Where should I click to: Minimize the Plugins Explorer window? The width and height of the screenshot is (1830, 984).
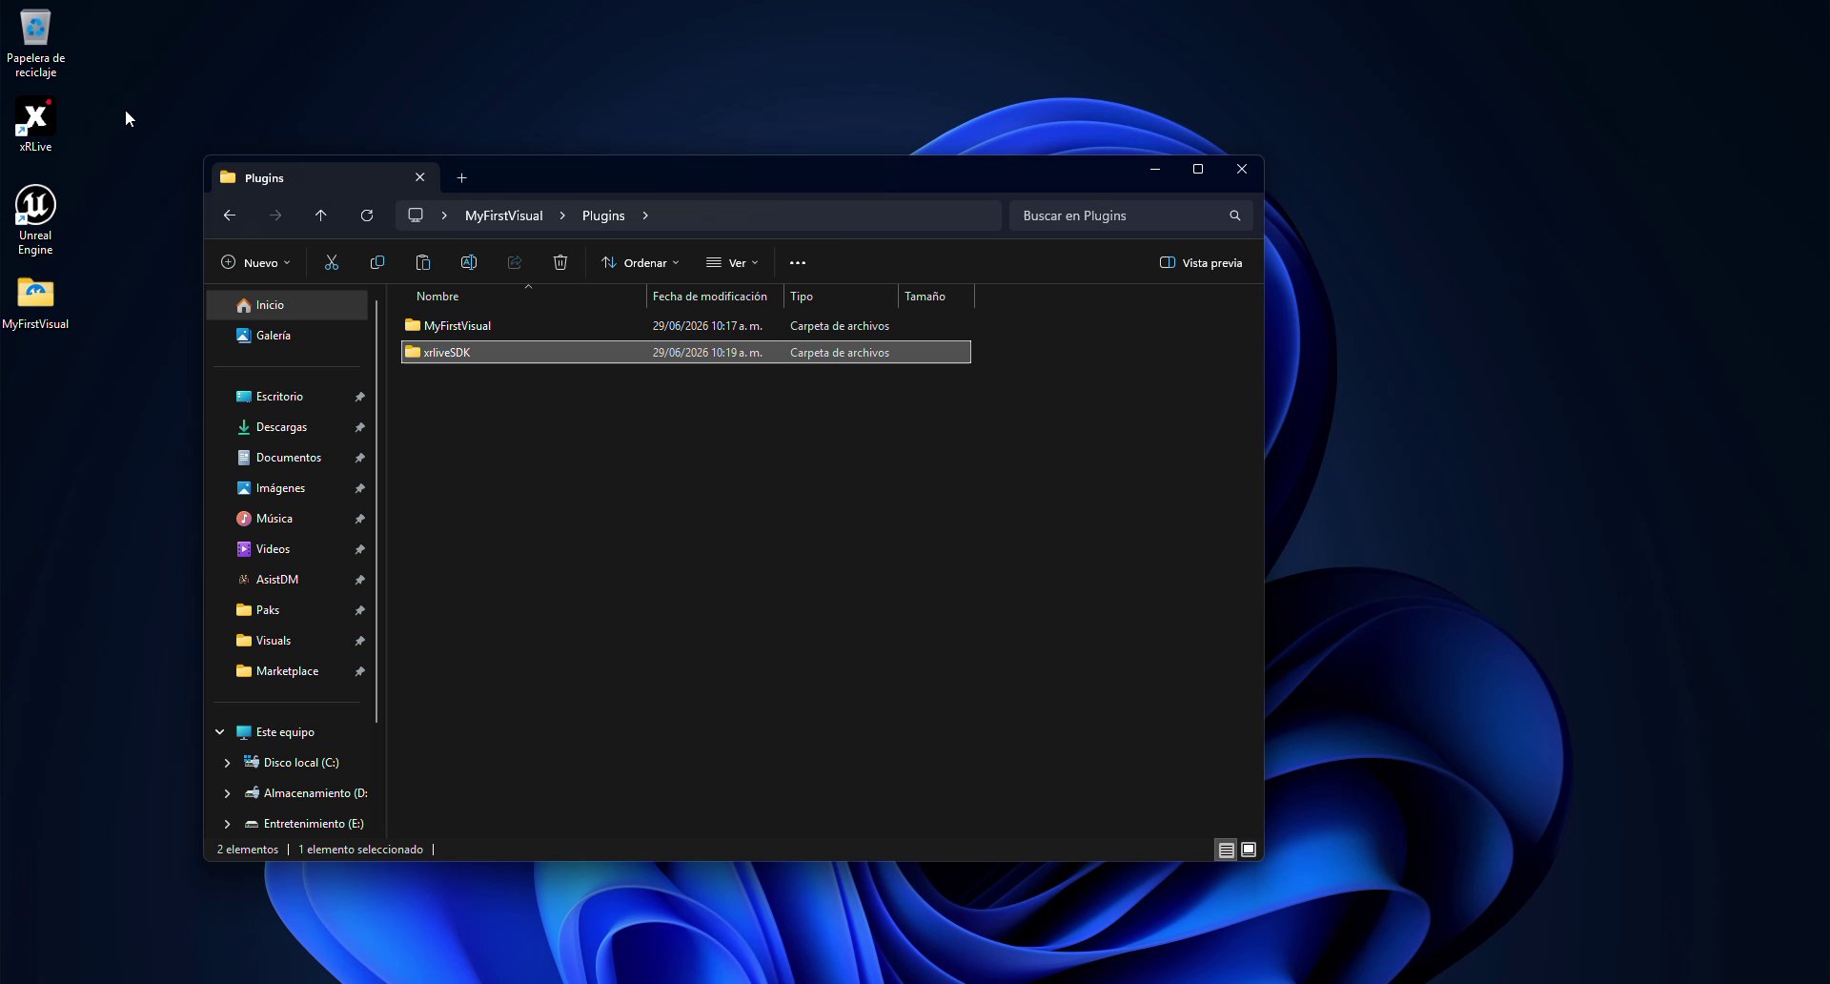click(1155, 170)
